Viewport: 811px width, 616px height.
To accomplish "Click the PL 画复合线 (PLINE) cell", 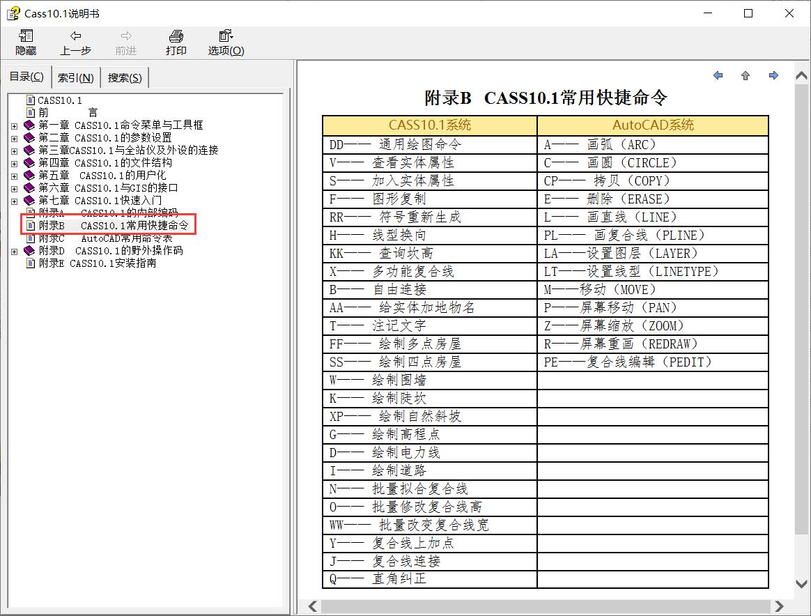I will [x=653, y=236].
